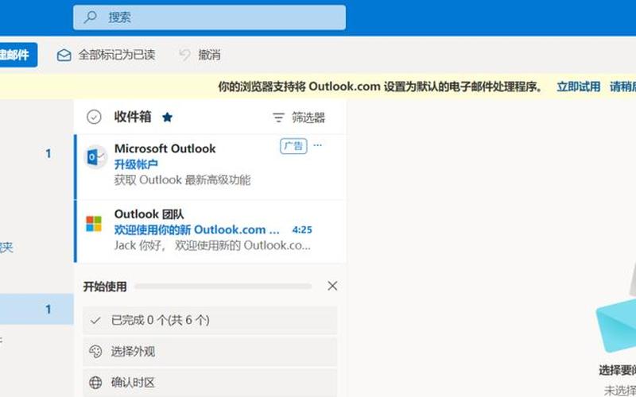Toggle the select-all circle beside 收件箱

(94, 117)
